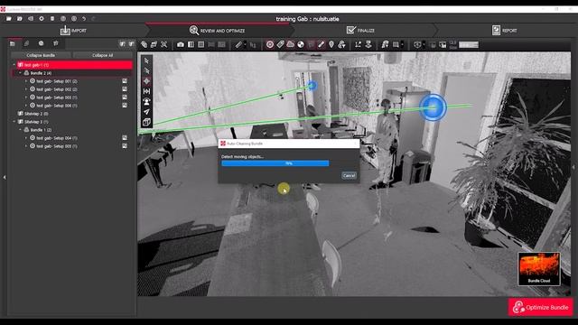Viewport: 578px width, 325px height.
Task: Click the blue setup sphere near the door
Action: pos(312,86)
